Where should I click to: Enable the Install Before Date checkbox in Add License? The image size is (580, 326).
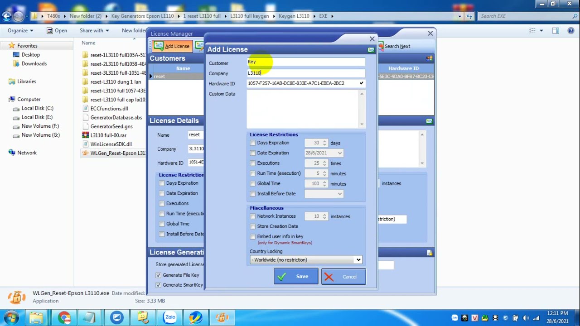pyautogui.click(x=253, y=194)
